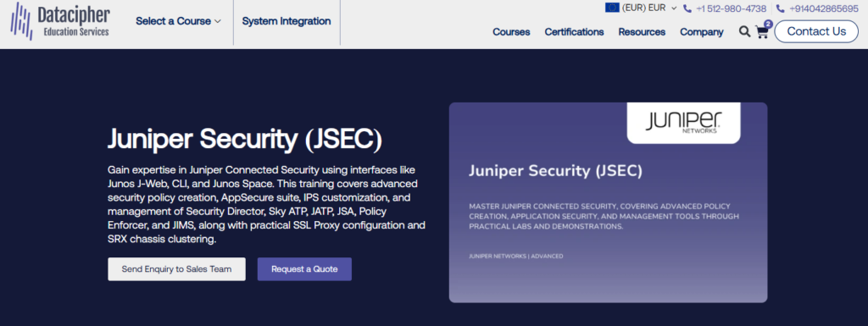Click Send Enquiry to Sales Team button
Screen dimensions: 868x326
(176, 269)
